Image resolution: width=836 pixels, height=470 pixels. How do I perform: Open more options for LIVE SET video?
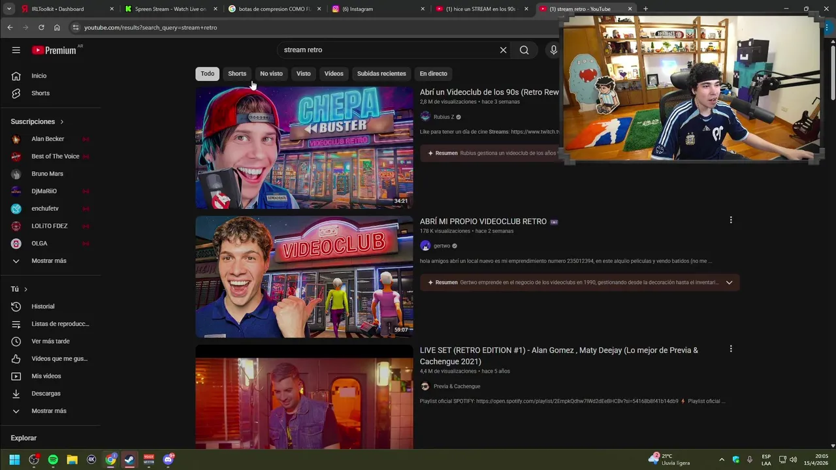point(731,349)
